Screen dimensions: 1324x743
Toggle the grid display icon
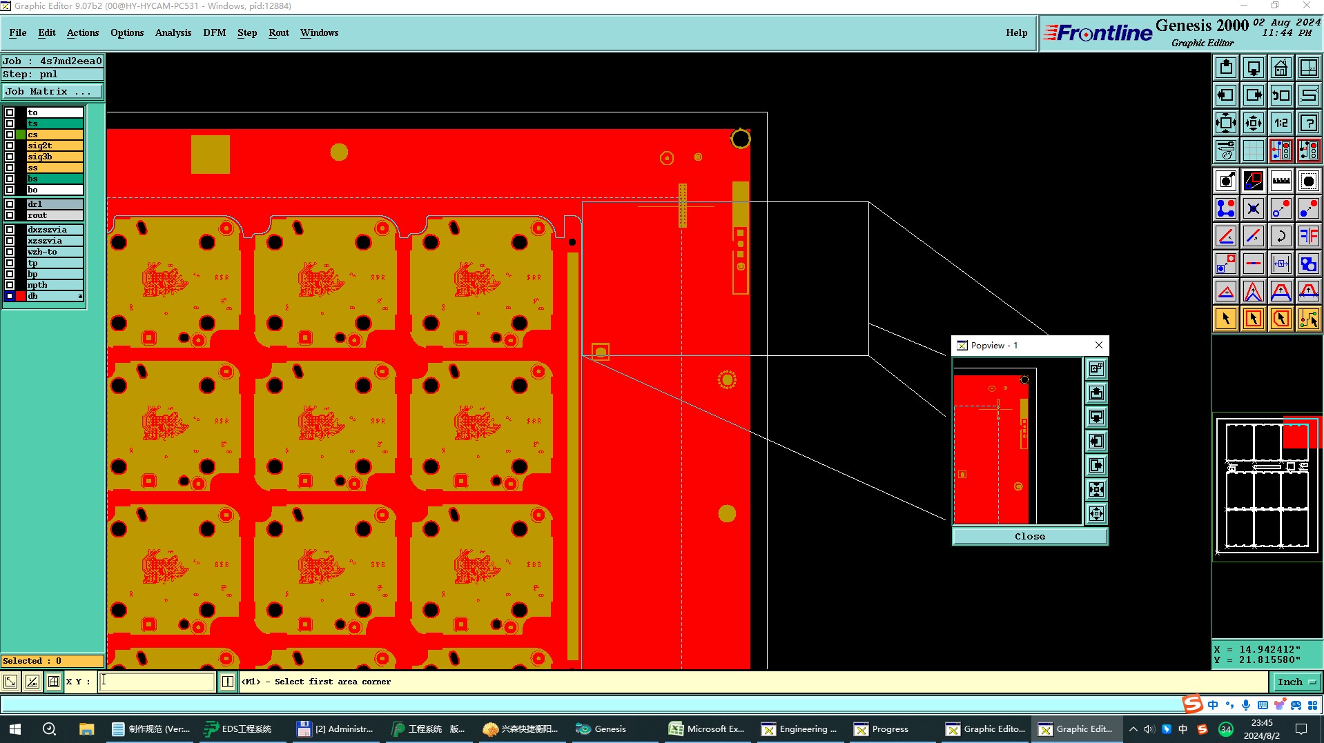[1254, 150]
